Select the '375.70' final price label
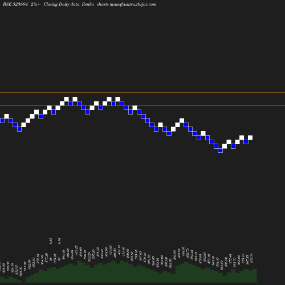 (x=252, y=258)
